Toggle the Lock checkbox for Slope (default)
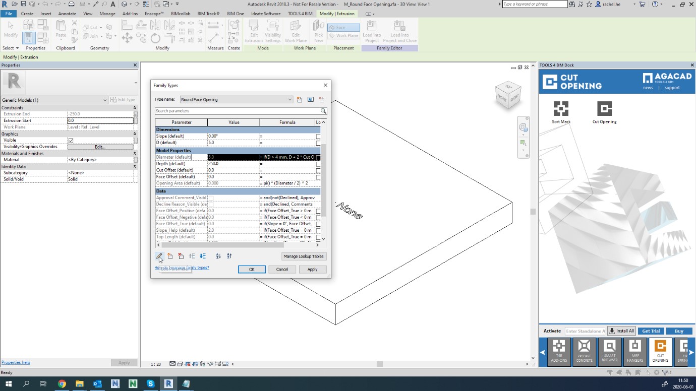Viewport: 696px width, 391px height. tap(318, 137)
